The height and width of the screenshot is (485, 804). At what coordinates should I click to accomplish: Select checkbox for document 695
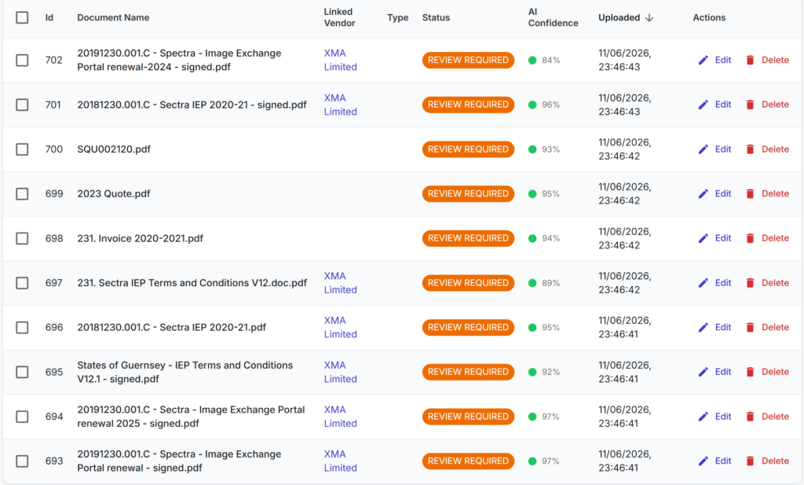[x=22, y=372]
